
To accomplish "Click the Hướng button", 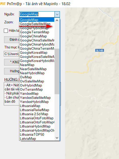I will pos(12,71).
